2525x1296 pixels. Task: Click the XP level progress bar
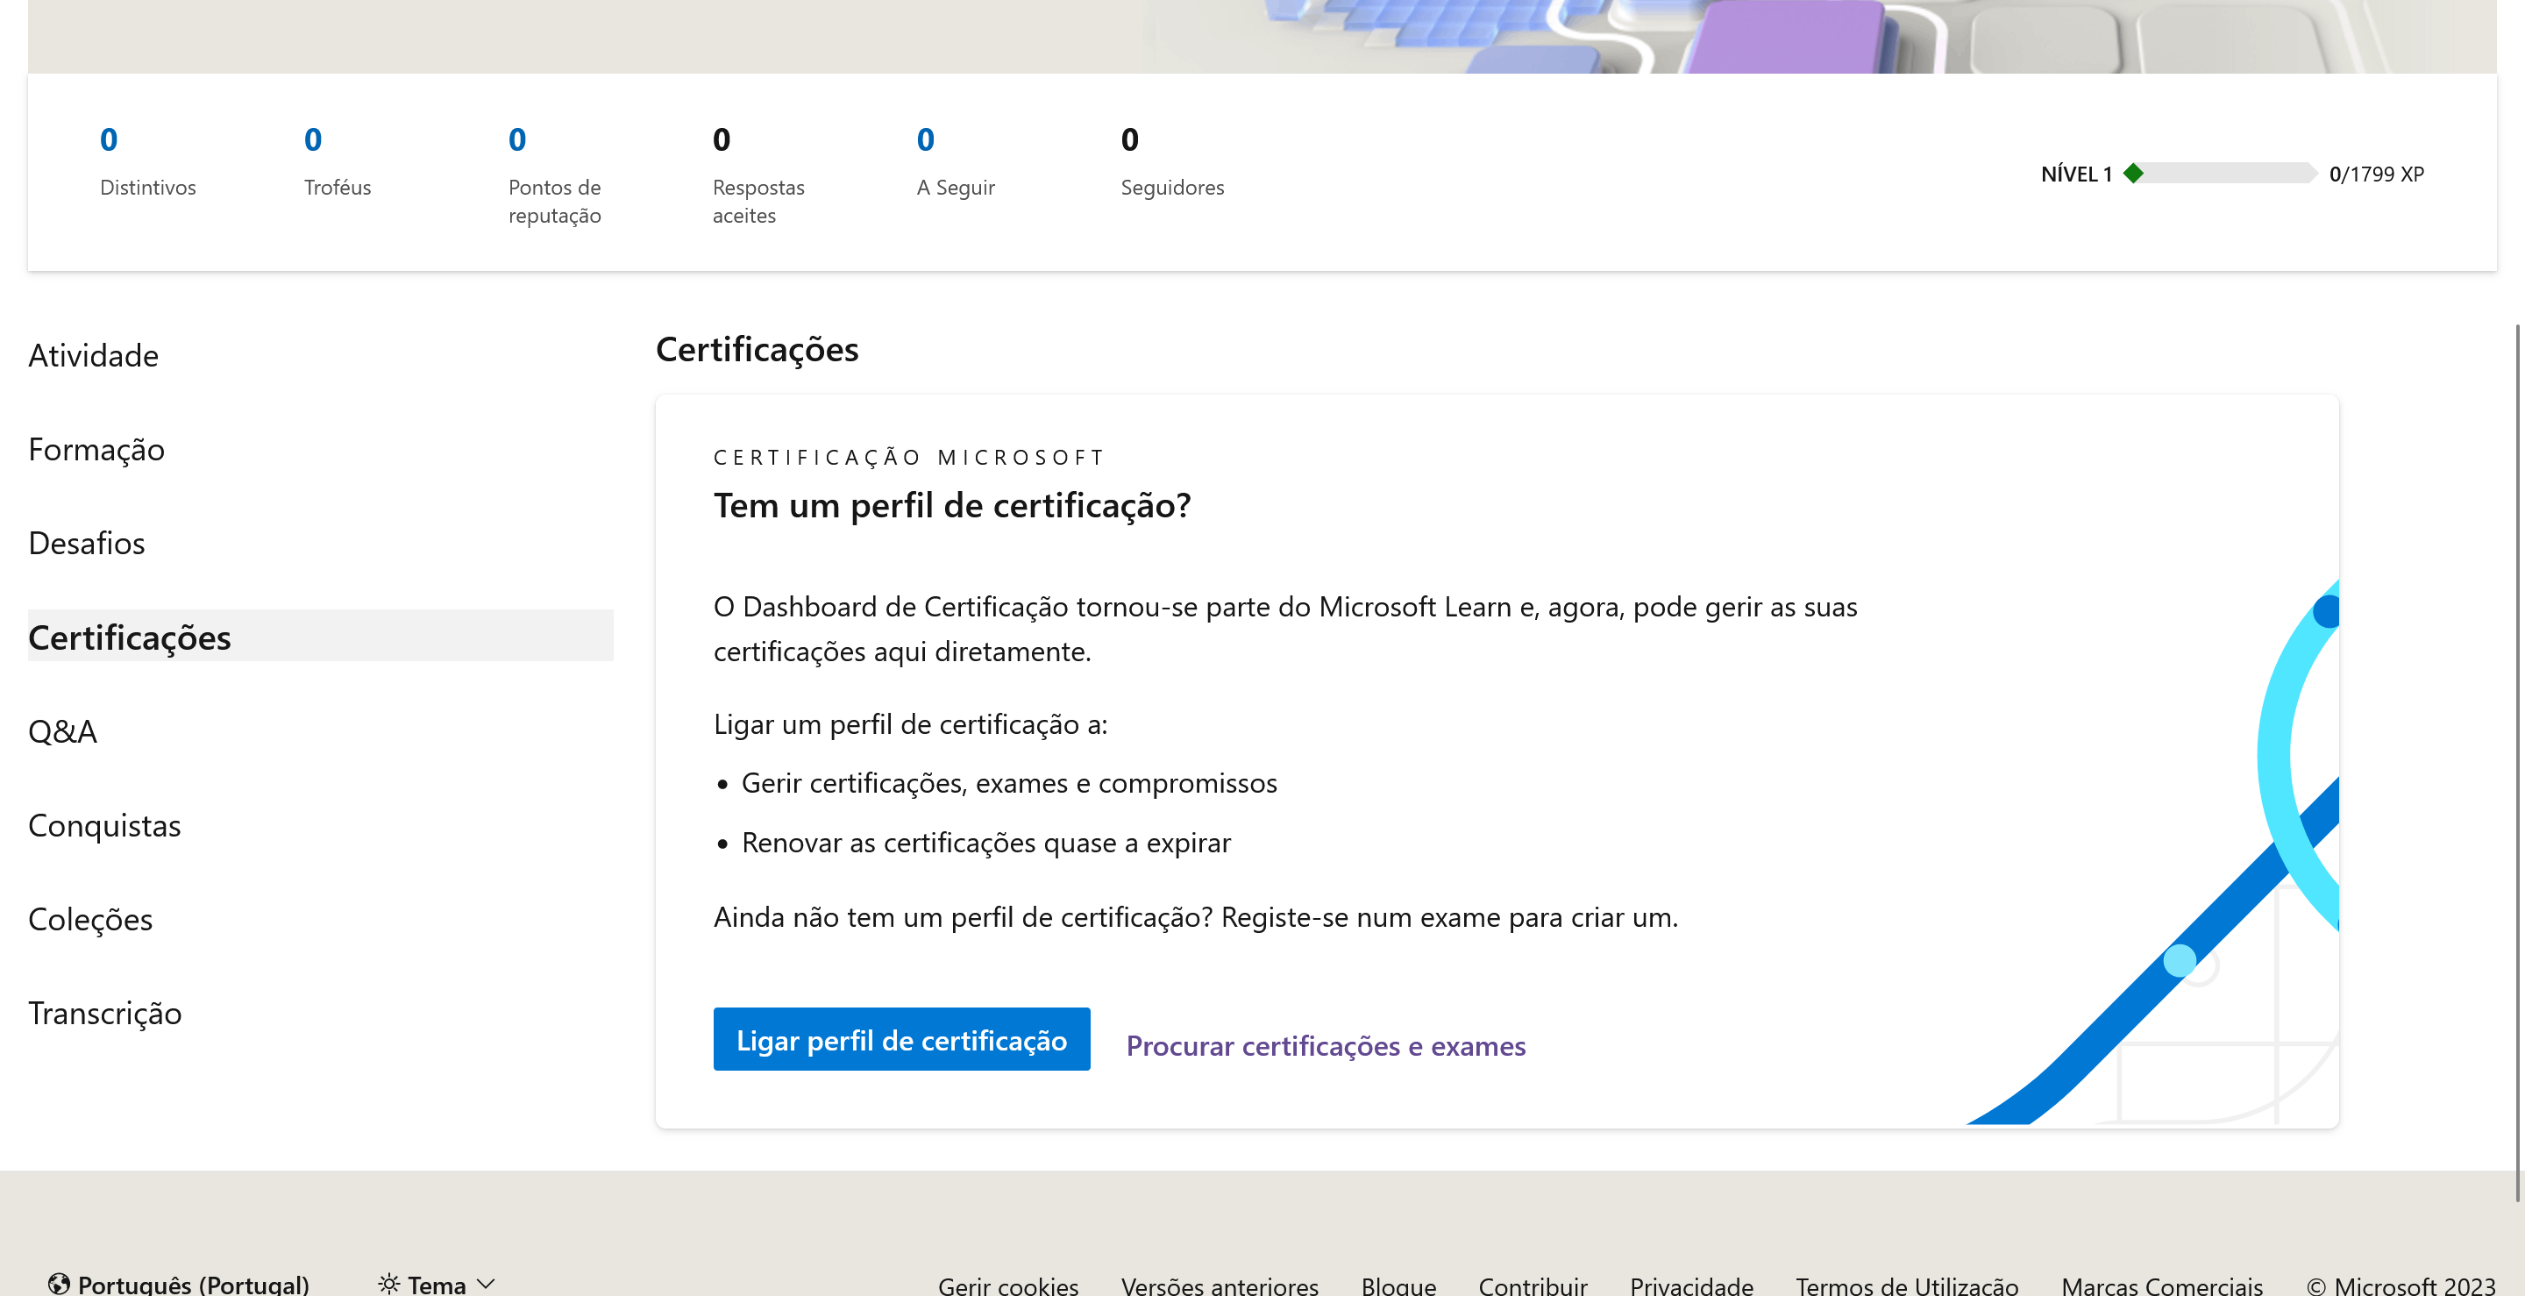(2219, 174)
